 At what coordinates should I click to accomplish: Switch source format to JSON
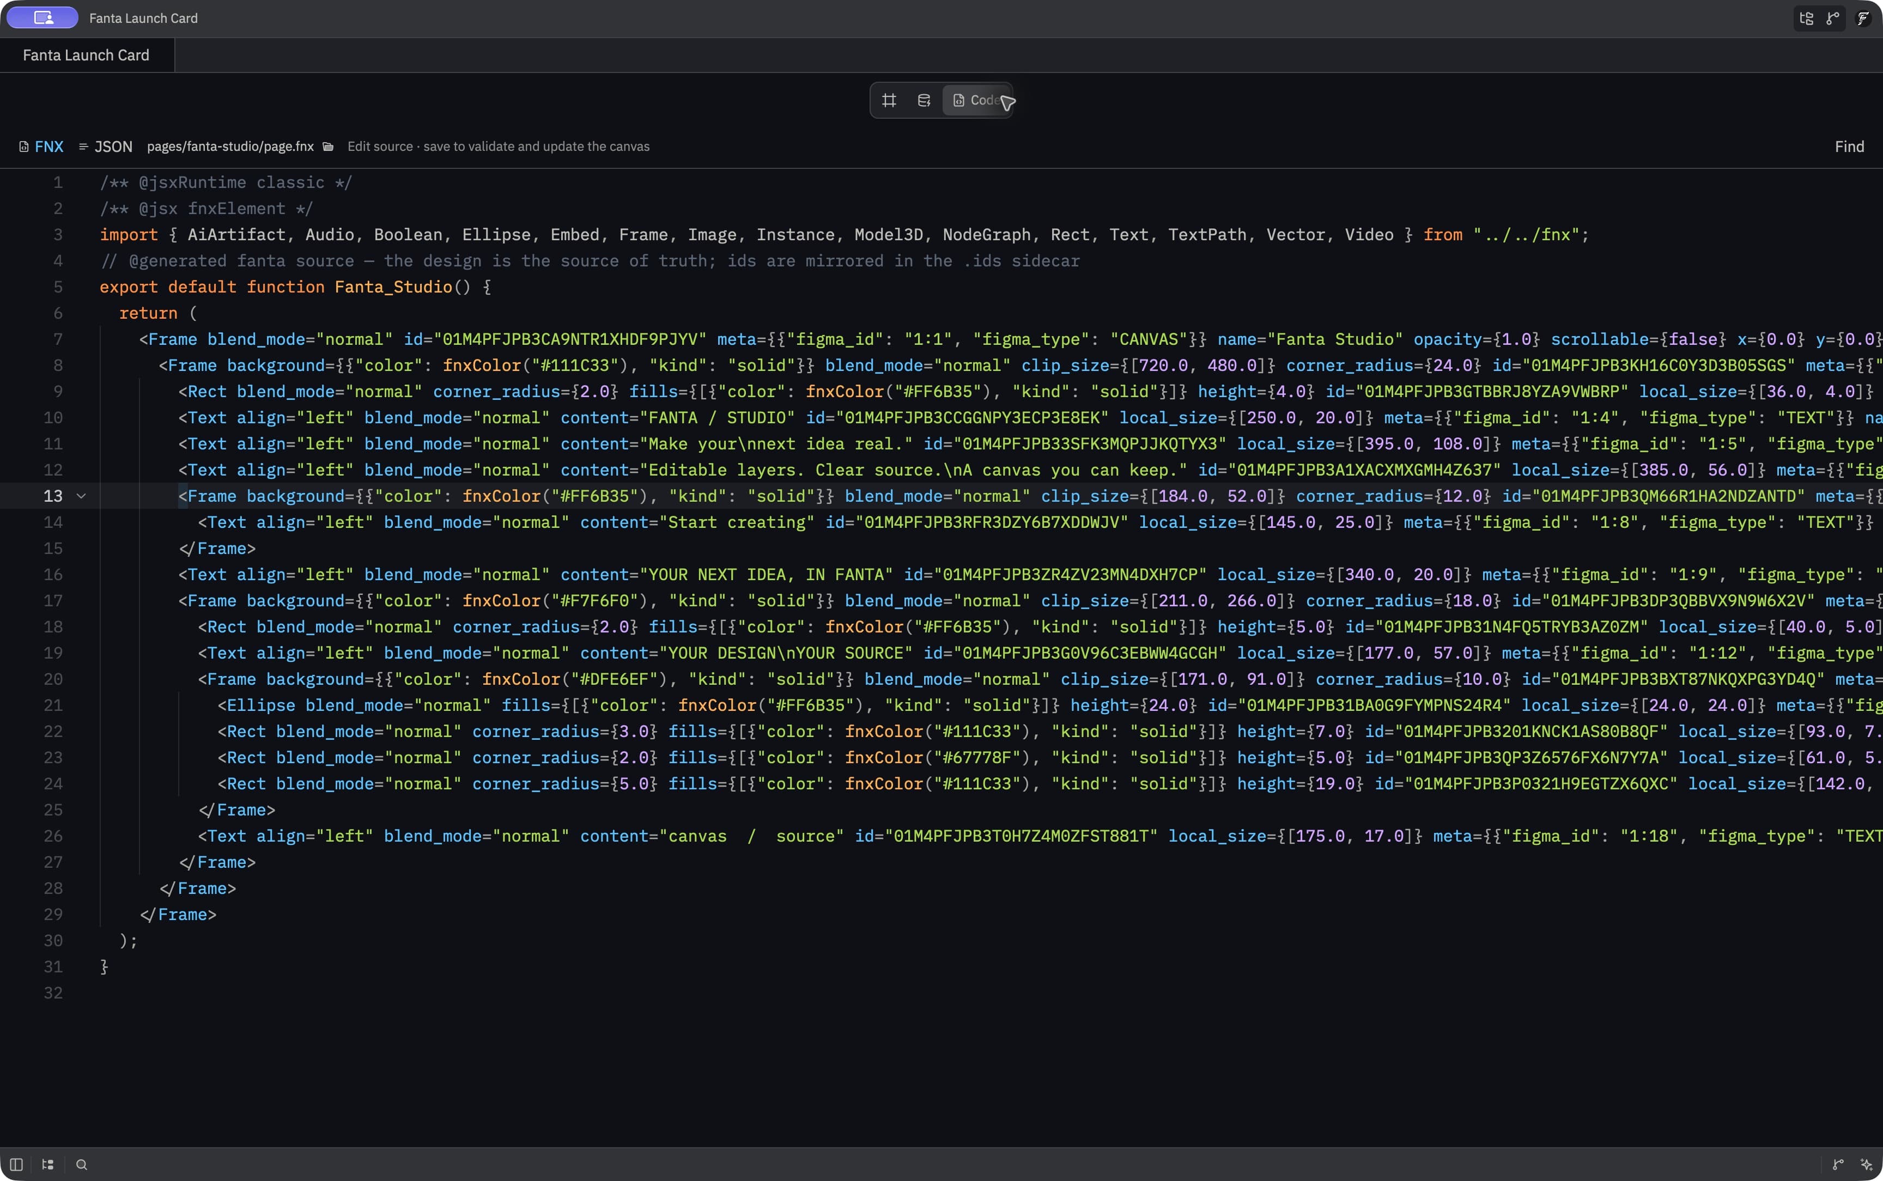pyautogui.click(x=106, y=146)
